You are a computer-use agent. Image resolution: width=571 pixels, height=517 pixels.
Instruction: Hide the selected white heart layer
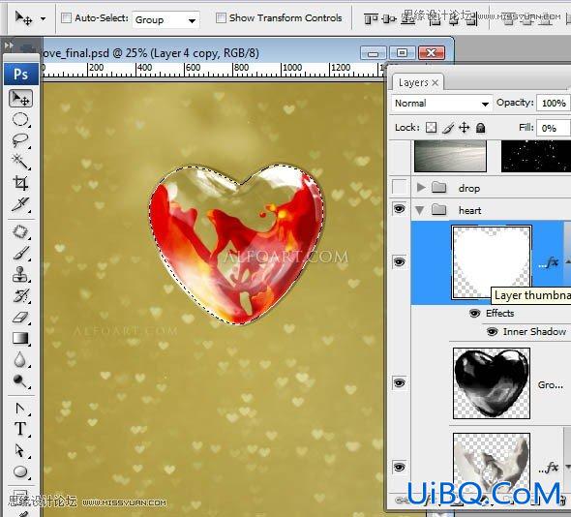tap(400, 262)
